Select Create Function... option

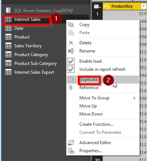click(x=97, y=124)
